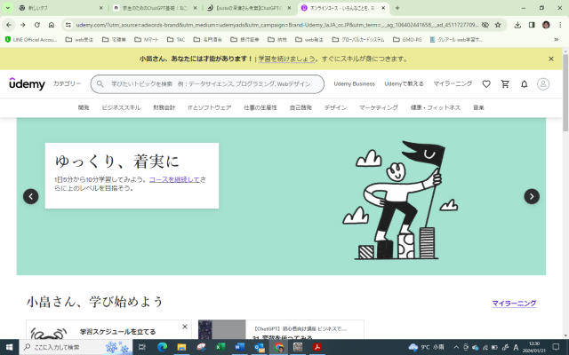View site information icon in address bar

click(x=68, y=25)
